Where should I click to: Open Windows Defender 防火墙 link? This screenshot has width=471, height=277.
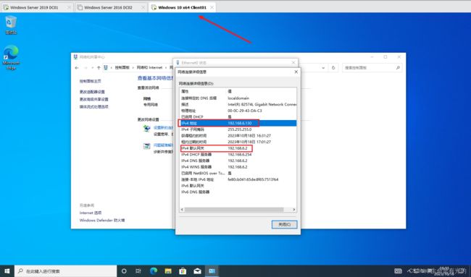[102, 221]
